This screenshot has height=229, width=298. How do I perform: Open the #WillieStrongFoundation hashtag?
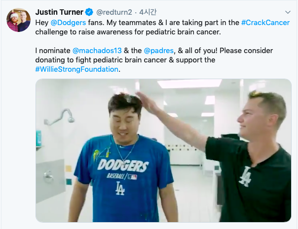[77, 69]
